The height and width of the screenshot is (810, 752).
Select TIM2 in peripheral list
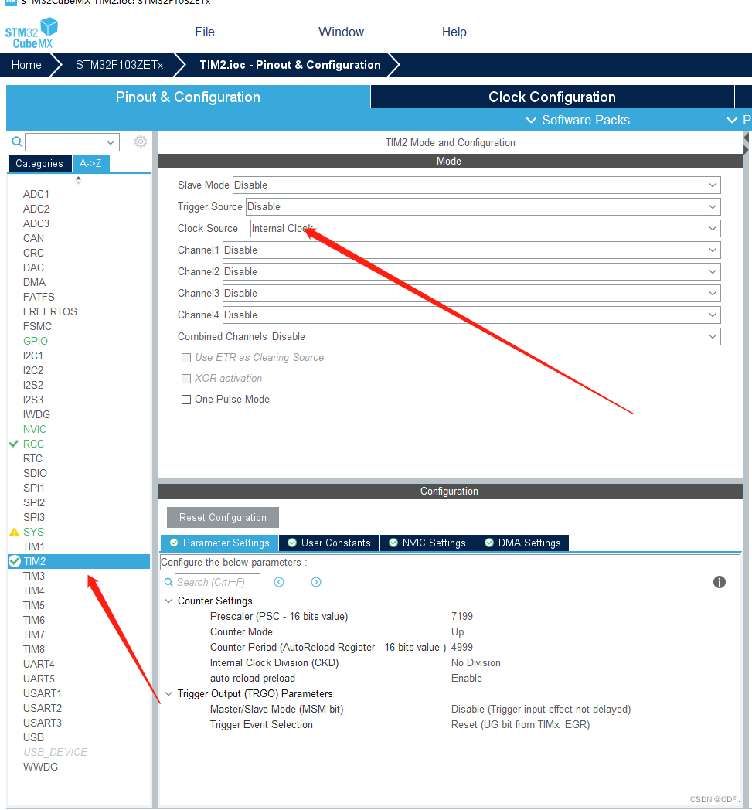[x=79, y=562]
